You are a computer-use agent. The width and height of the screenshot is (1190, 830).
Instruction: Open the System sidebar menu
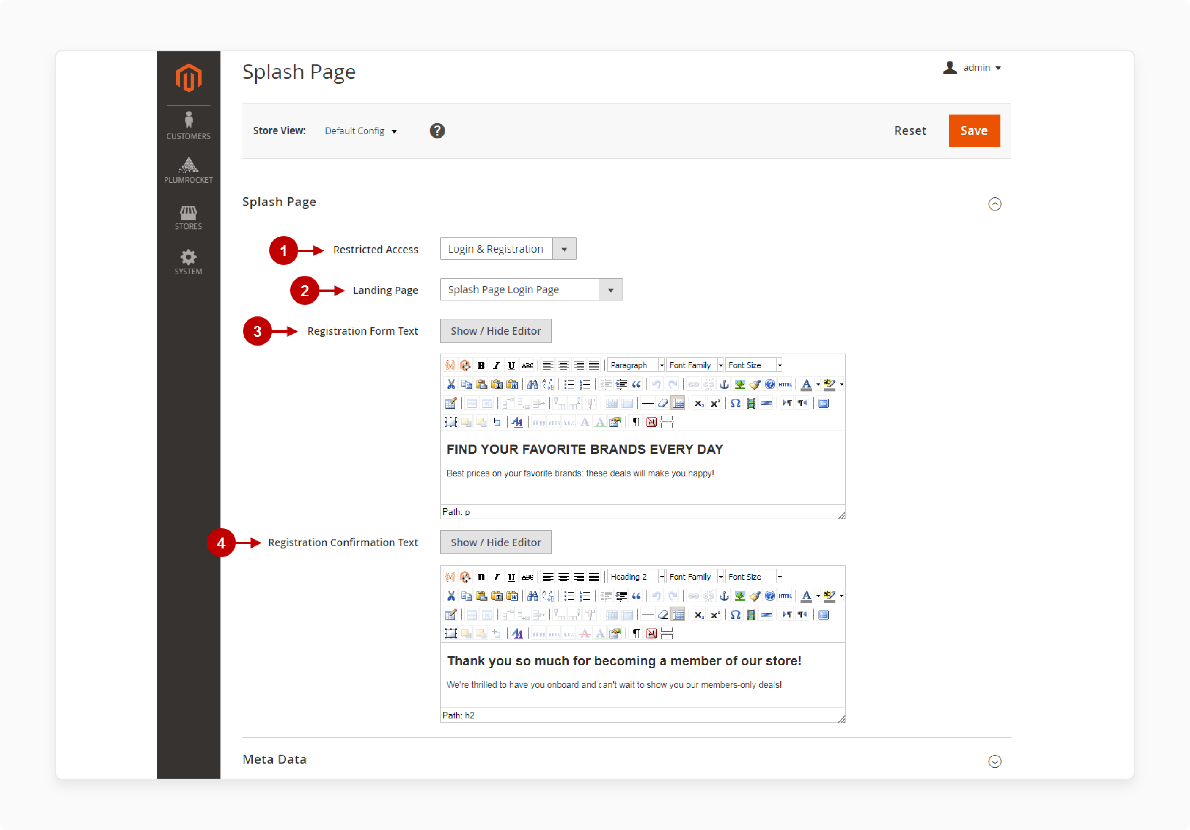(x=188, y=262)
